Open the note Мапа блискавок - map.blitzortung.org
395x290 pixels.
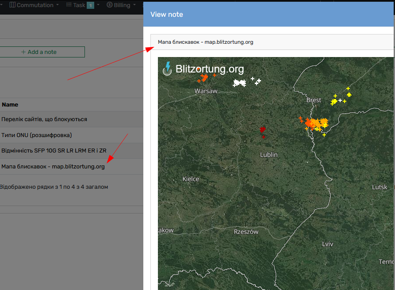point(53,166)
